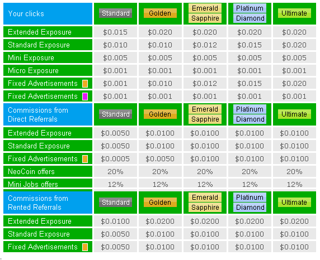Image resolution: width=320 pixels, height=260 pixels.
Task: Click orange square in Rented Referrals Fixed Advertisements
Action: (x=85, y=247)
